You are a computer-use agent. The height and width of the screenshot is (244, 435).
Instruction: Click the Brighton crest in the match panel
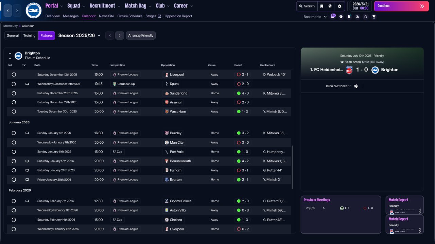(x=375, y=70)
